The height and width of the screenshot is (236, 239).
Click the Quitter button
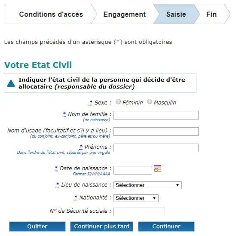coord(37,227)
